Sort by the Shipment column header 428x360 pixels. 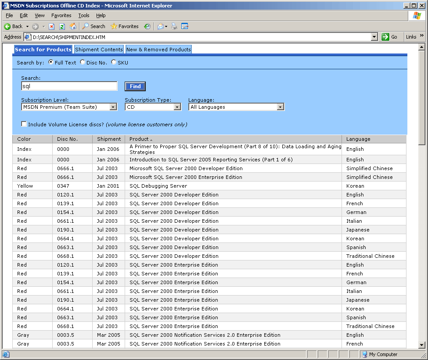pos(108,139)
